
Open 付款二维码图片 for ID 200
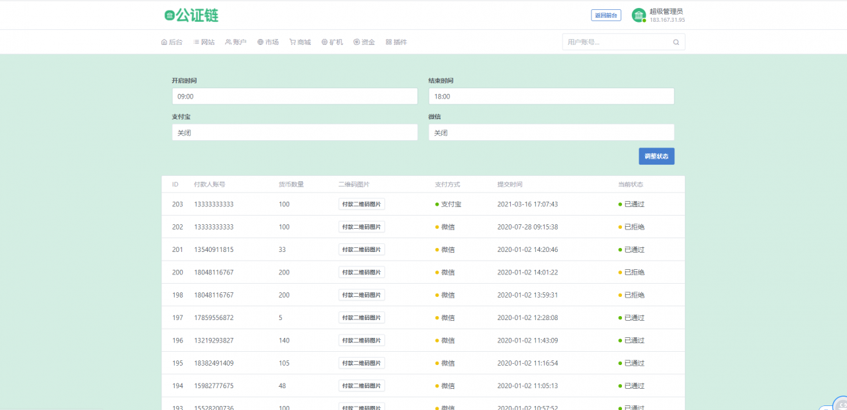coord(361,272)
